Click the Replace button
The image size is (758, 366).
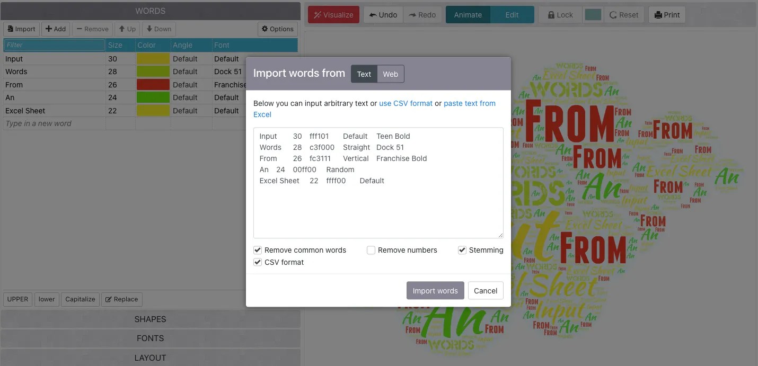(x=121, y=299)
